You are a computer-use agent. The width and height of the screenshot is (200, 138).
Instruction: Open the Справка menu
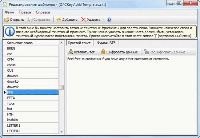click(43, 12)
